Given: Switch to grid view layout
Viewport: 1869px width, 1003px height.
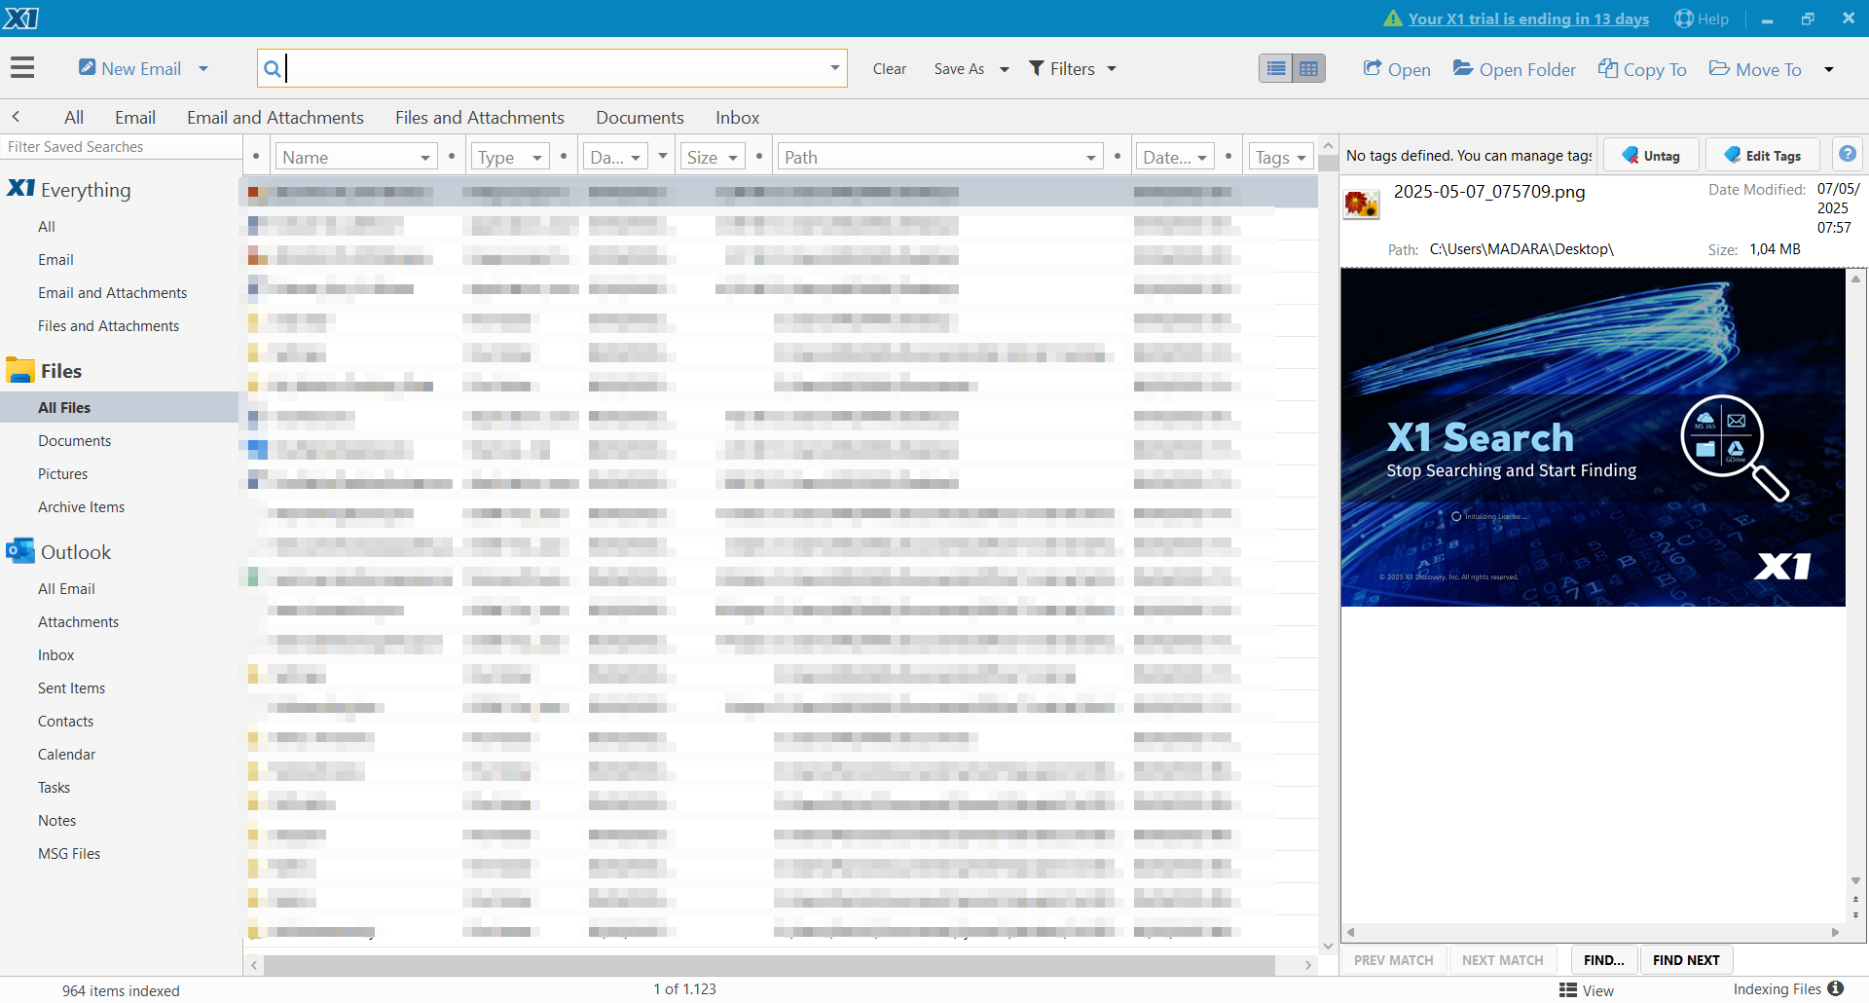Looking at the screenshot, I should pyautogui.click(x=1309, y=68).
